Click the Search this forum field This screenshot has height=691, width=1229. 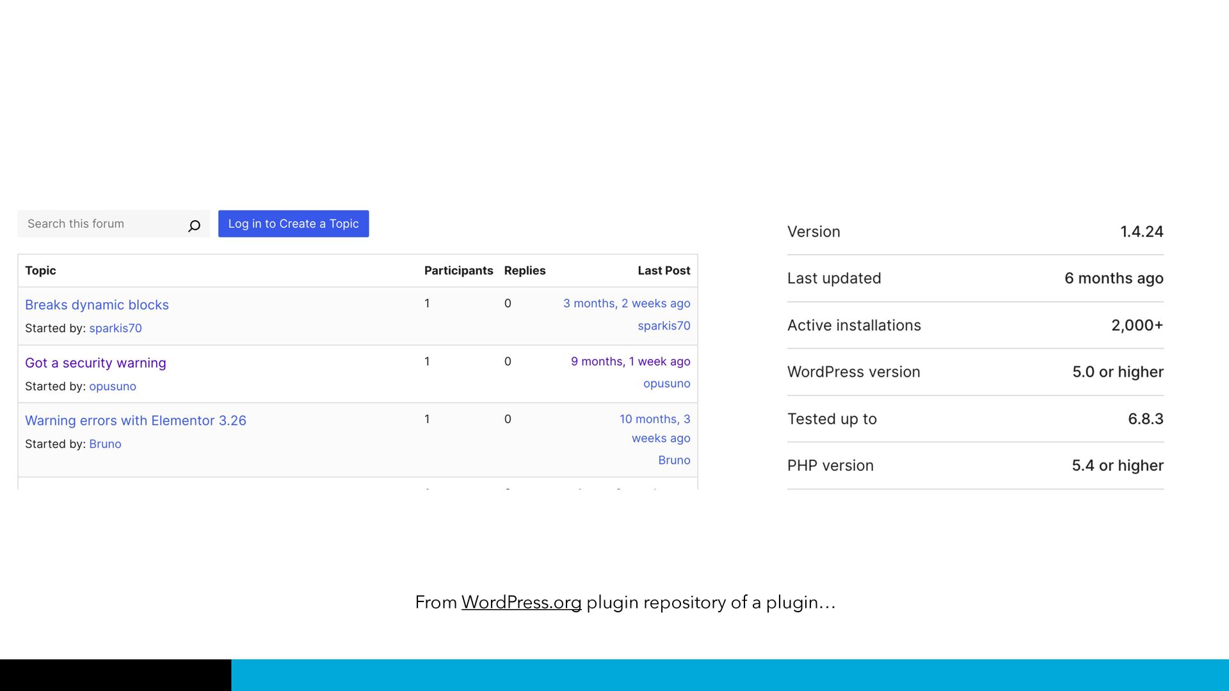[x=102, y=224]
